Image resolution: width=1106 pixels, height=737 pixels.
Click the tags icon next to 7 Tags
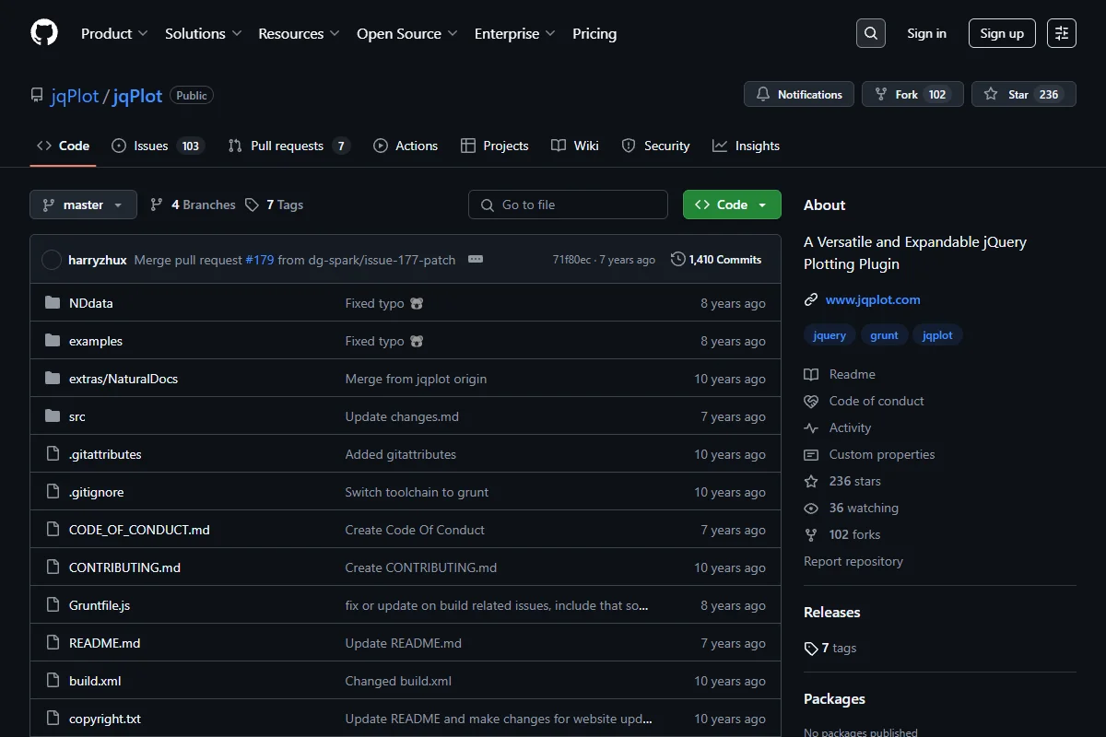click(253, 205)
